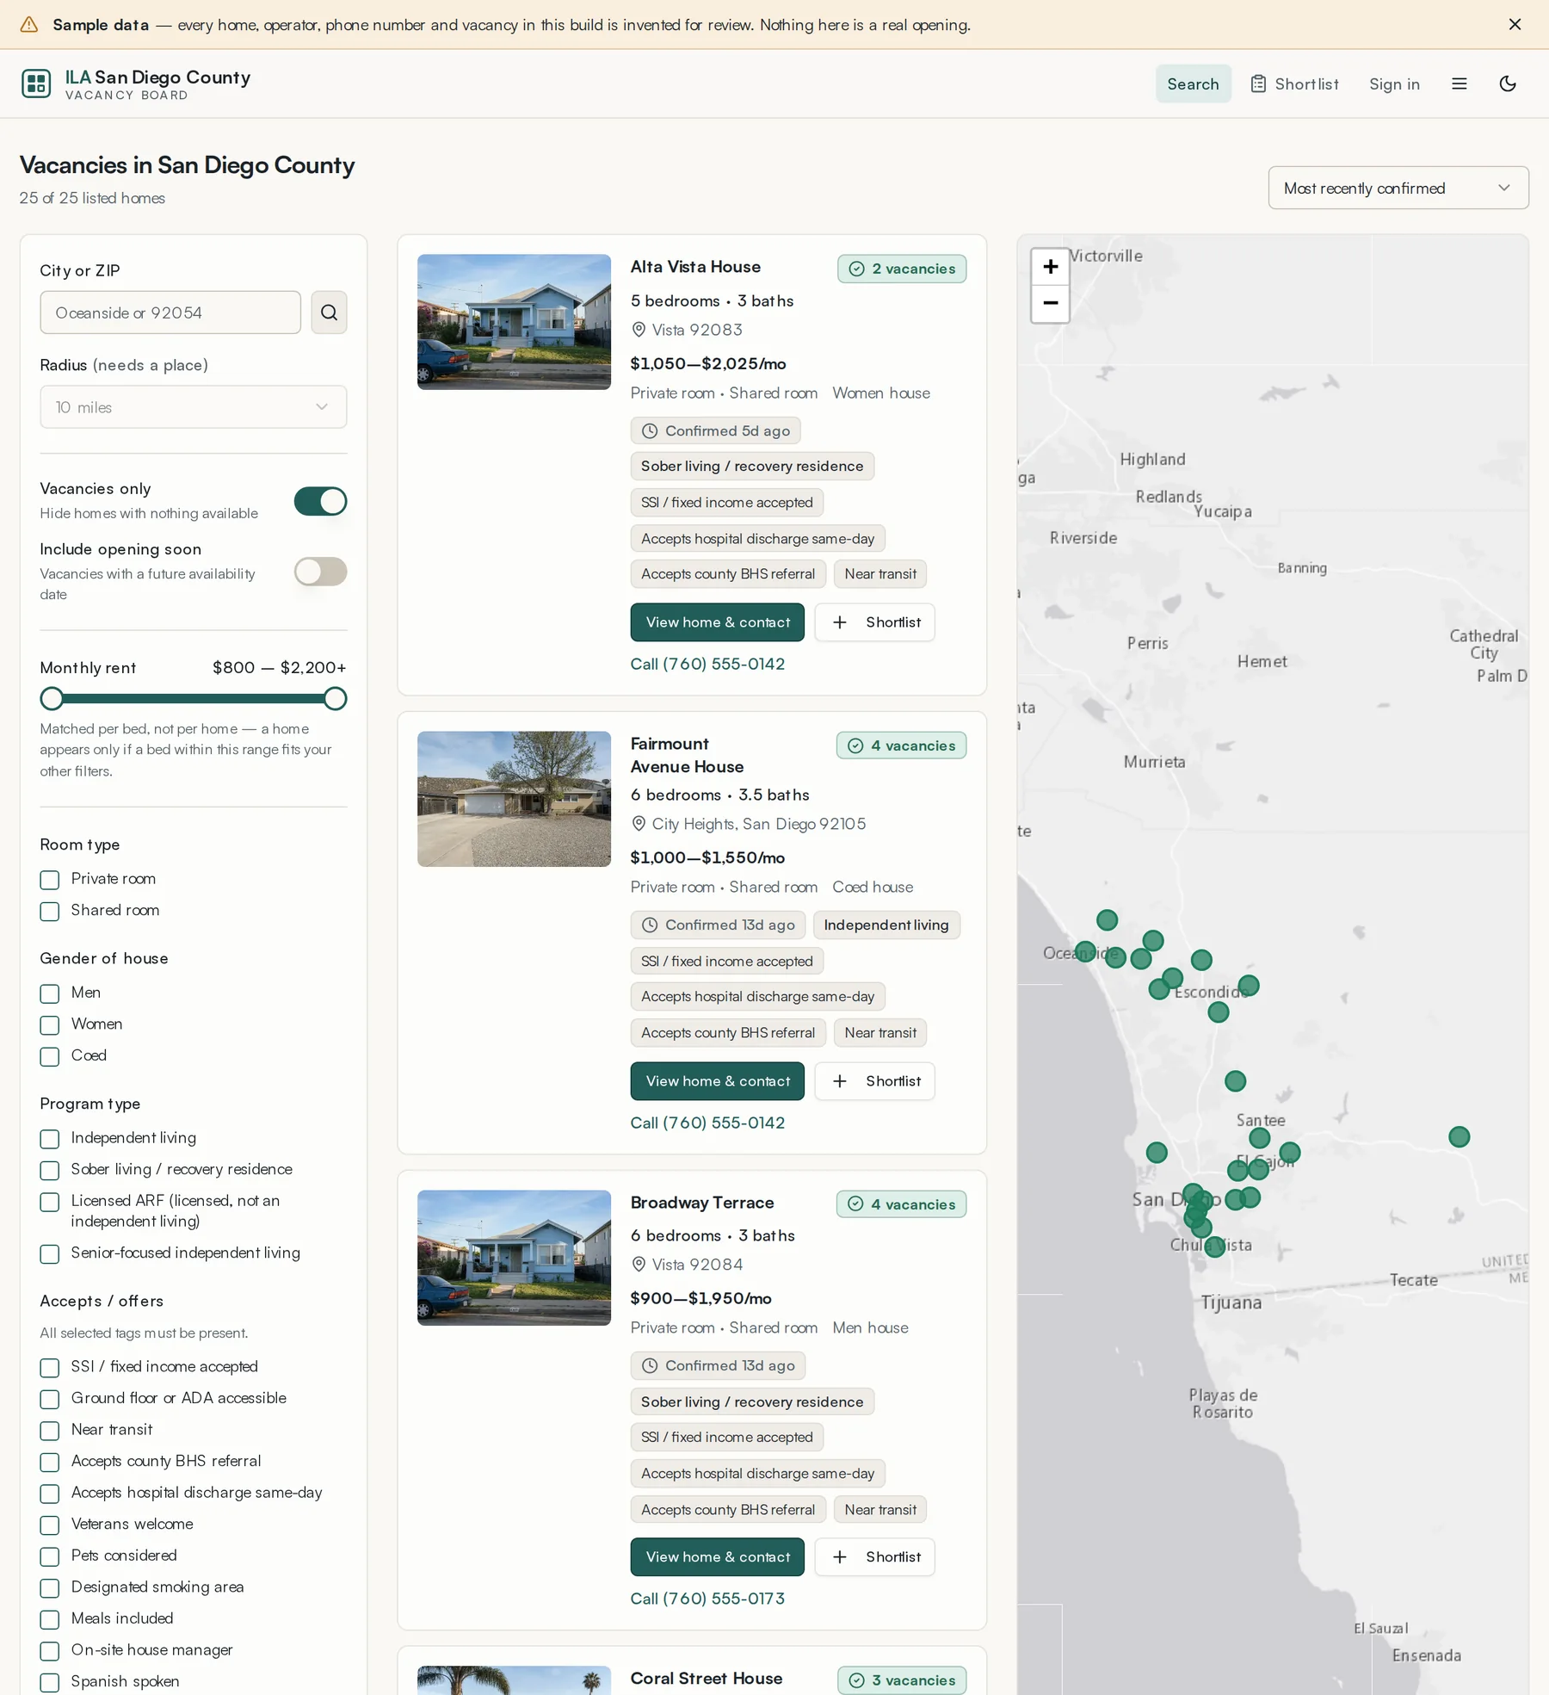The height and width of the screenshot is (1695, 1549).
Task: Open the Broadway Terrace house photo
Action: tap(514, 1258)
